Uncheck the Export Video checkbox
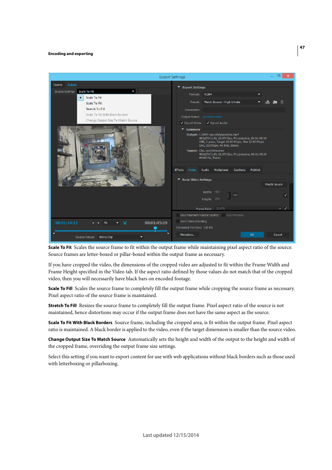 pyautogui.click(x=182, y=123)
